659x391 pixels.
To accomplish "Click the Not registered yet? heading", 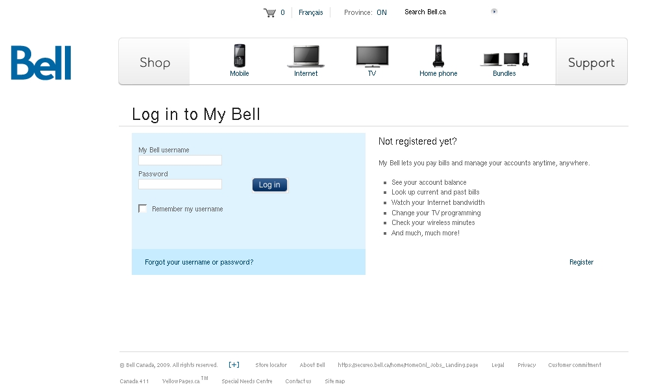I will 417,141.
